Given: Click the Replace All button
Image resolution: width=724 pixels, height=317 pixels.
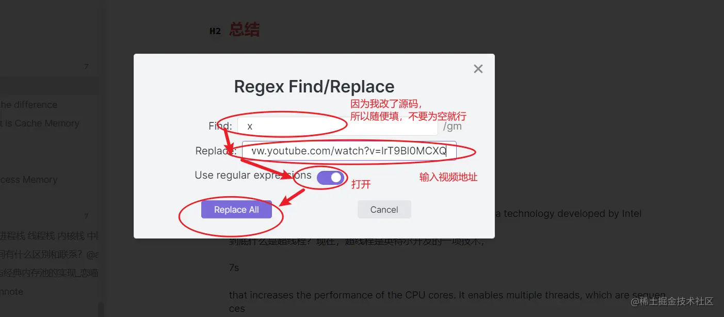Looking at the screenshot, I should point(236,210).
